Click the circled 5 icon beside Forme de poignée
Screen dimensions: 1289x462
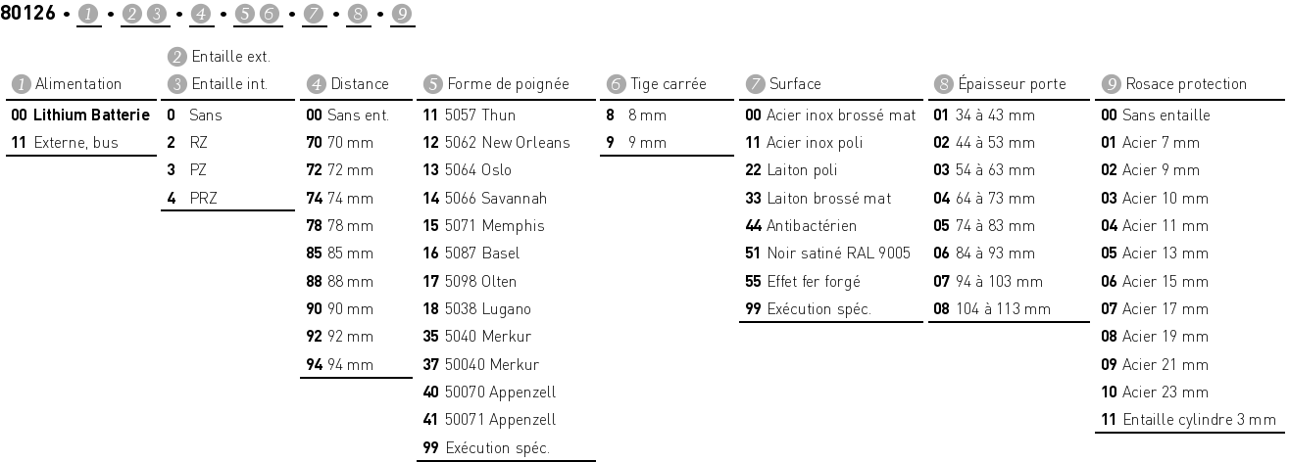[x=432, y=84]
